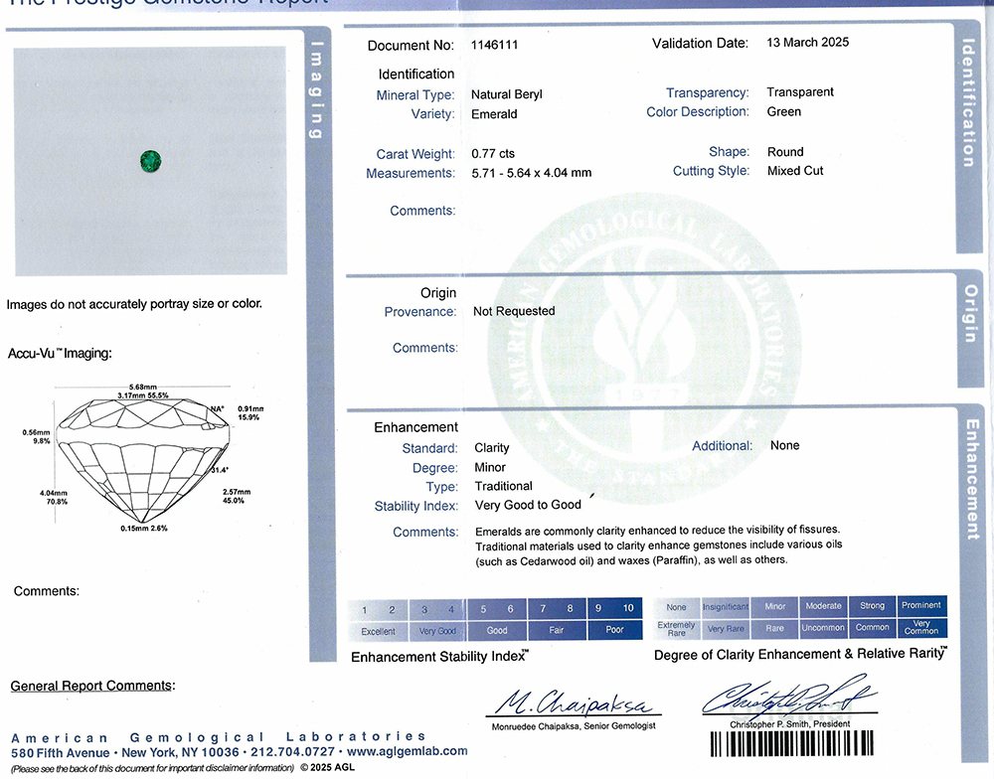Click the Excellent stability scale box
The width and height of the screenshot is (994, 779).
coord(379,631)
